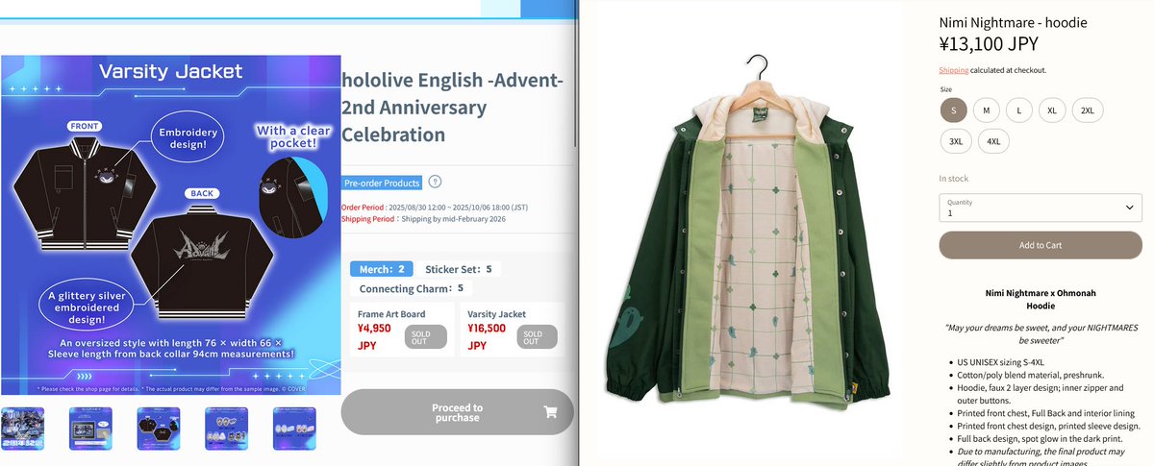Select the Varsity Jacket product card
This screenshot has height=466, width=1154.
tap(513, 330)
